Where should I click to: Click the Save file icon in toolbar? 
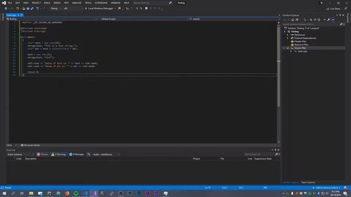[28, 9]
